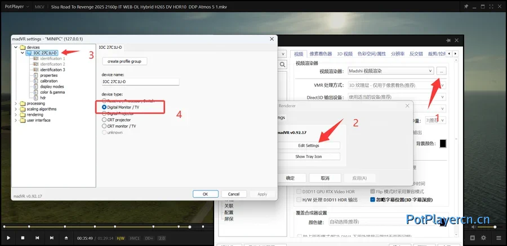Stop playback with the stop button
The image size is (507, 246).
pyautogui.click(x=23, y=238)
